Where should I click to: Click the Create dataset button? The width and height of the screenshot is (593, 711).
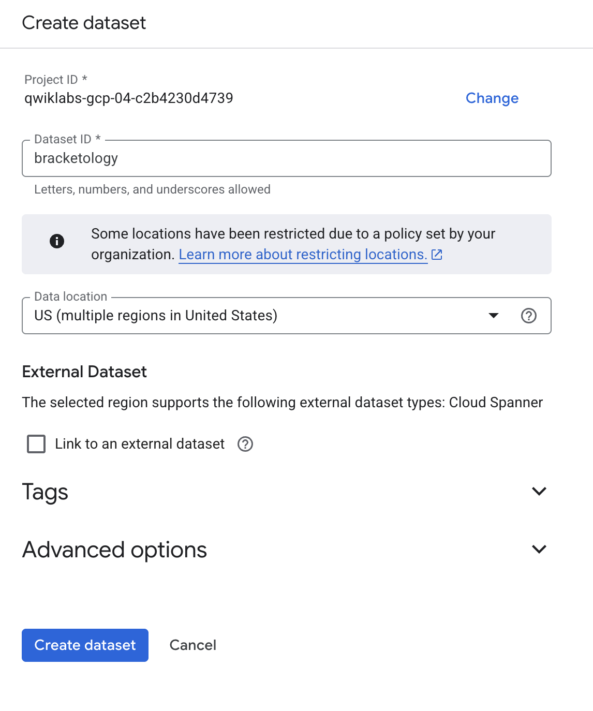[x=84, y=645]
